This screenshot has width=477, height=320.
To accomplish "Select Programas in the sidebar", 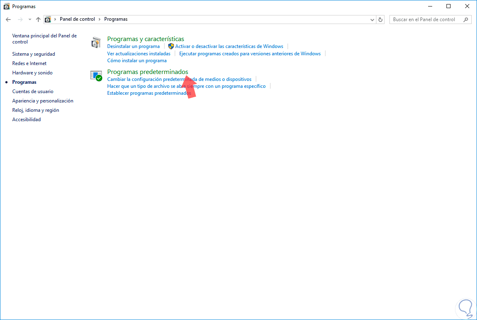I will click(x=24, y=82).
